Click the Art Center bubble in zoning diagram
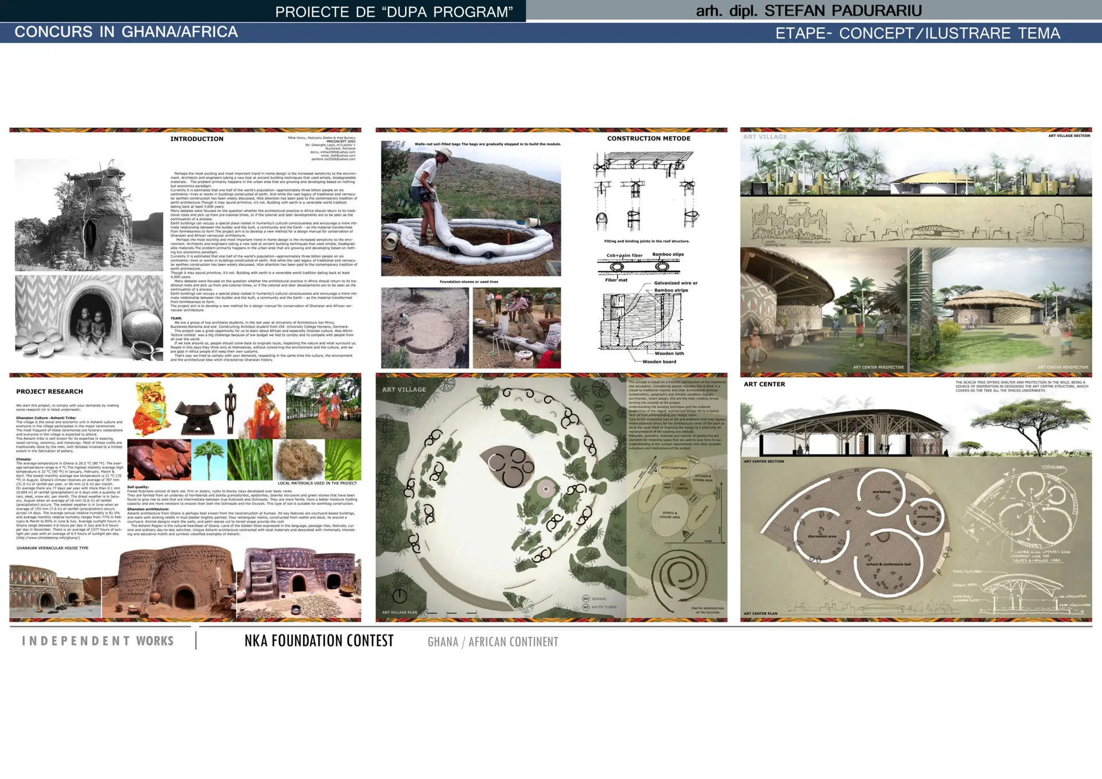 (x=682, y=486)
